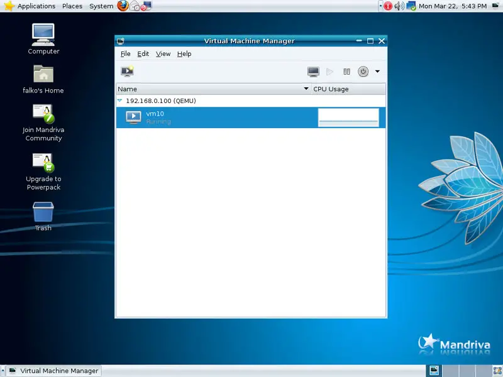Minimize the Virtual Machine Manager window
Screen dimensions: 503x377
(x=359, y=41)
